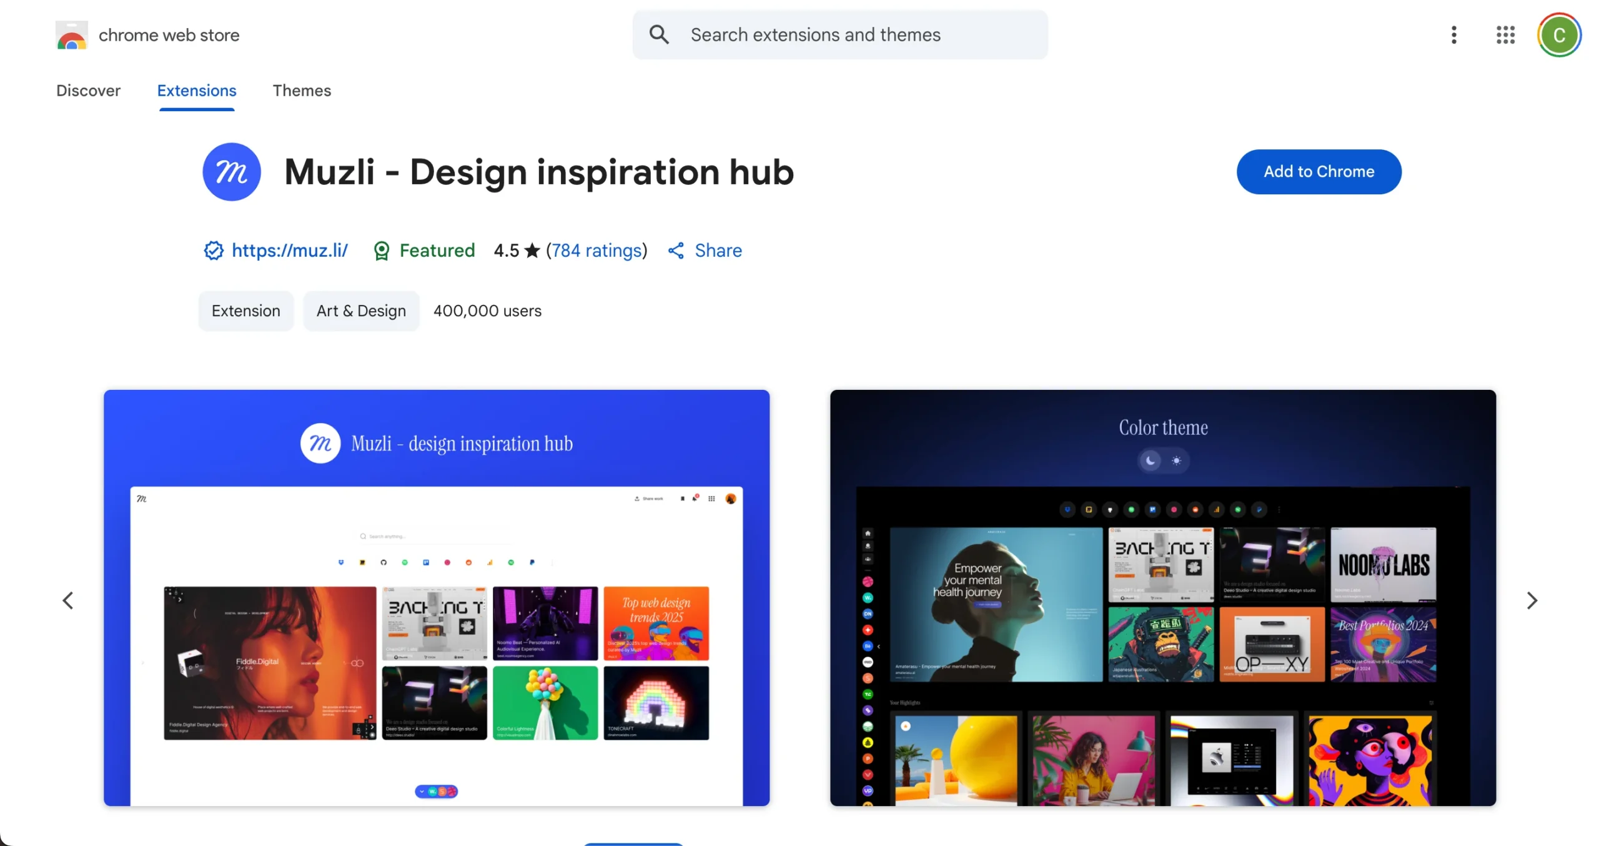Viewport: 1599px width, 846px height.
Task: Click the Muzli extension logo icon
Action: click(x=231, y=172)
